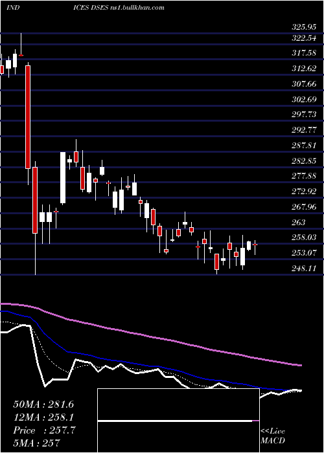Click the 277.88 price axis label
324x453 pixels.
click(304, 176)
